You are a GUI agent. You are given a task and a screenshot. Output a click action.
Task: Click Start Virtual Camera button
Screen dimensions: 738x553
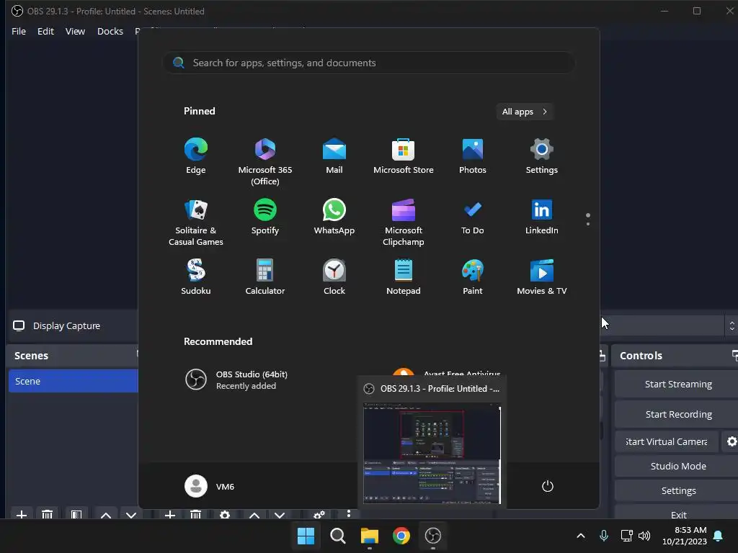click(x=667, y=441)
